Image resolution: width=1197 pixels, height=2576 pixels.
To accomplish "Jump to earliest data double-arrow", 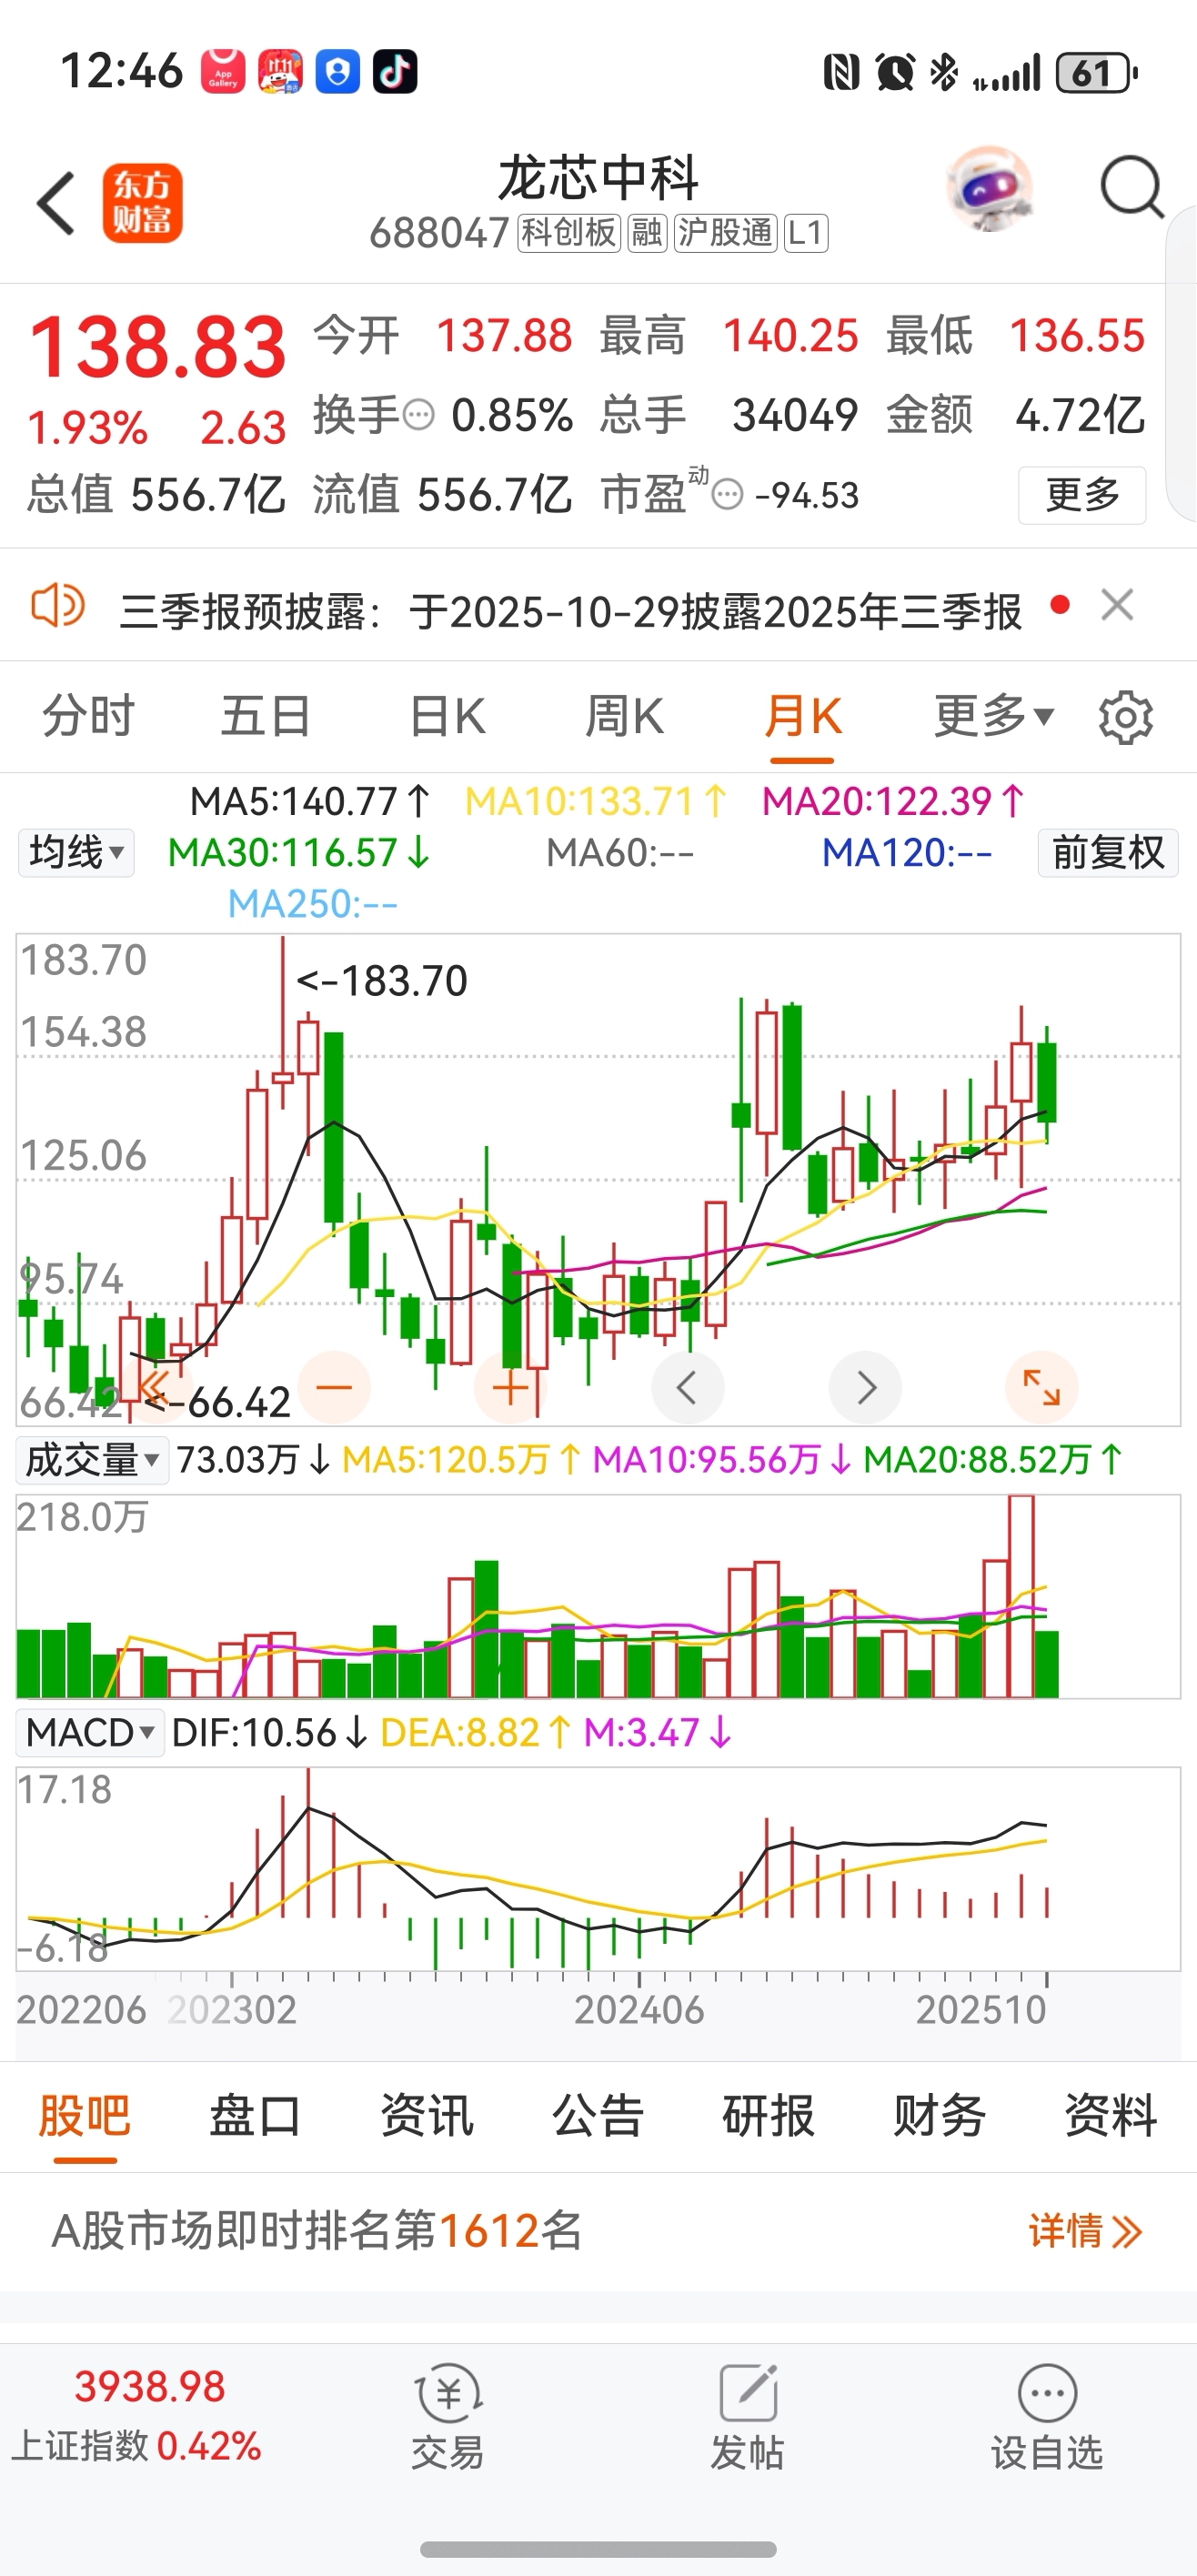I will [x=155, y=1387].
